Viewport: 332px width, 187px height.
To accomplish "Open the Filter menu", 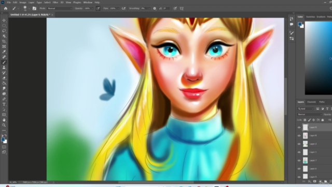I will click(x=56, y=2).
